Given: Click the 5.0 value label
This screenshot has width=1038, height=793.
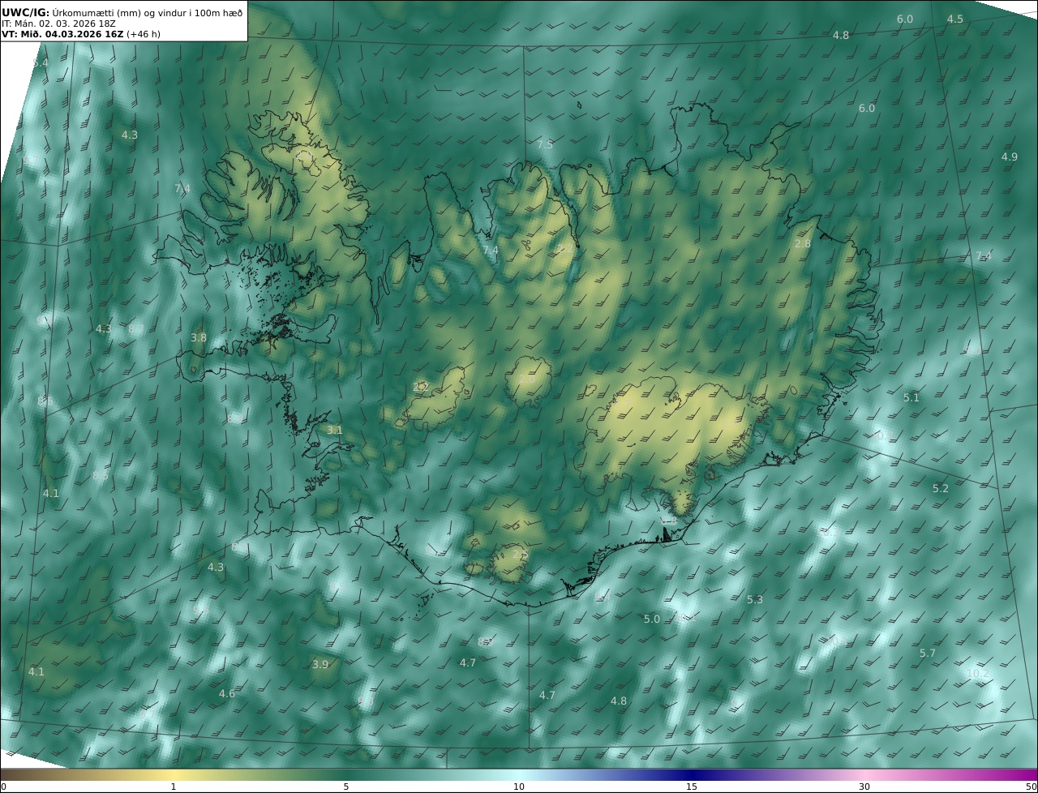Looking at the screenshot, I should tap(652, 619).
